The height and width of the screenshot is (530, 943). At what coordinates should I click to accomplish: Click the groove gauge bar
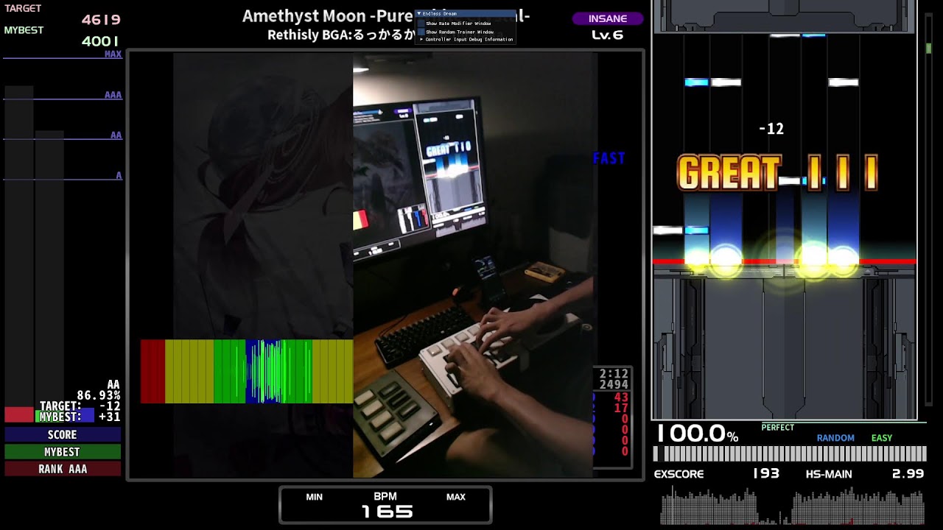point(790,453)
